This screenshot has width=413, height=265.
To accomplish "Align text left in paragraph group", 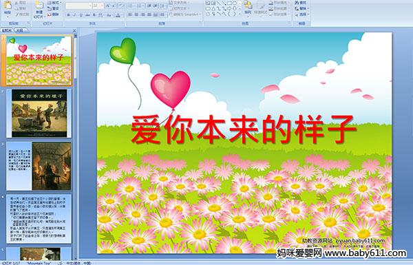I will click(x=130, y=14).
